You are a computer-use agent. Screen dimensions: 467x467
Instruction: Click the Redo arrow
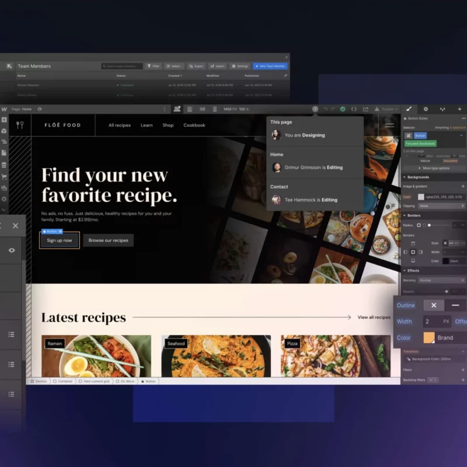click(333, 109)
